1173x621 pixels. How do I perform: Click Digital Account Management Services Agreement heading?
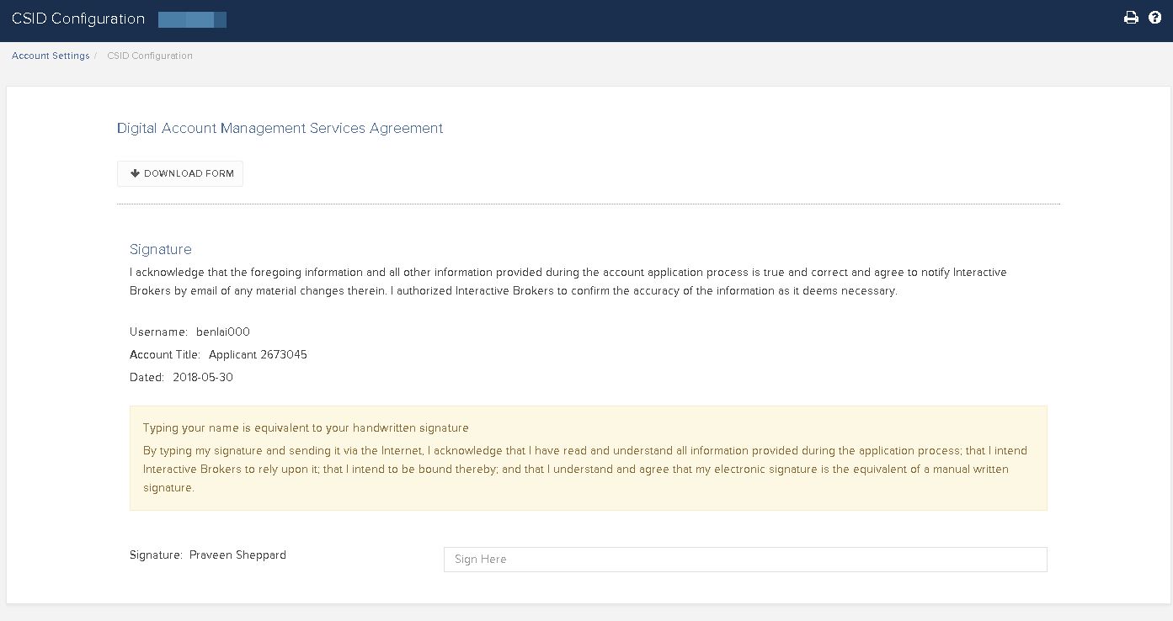(x=280, y=128)
